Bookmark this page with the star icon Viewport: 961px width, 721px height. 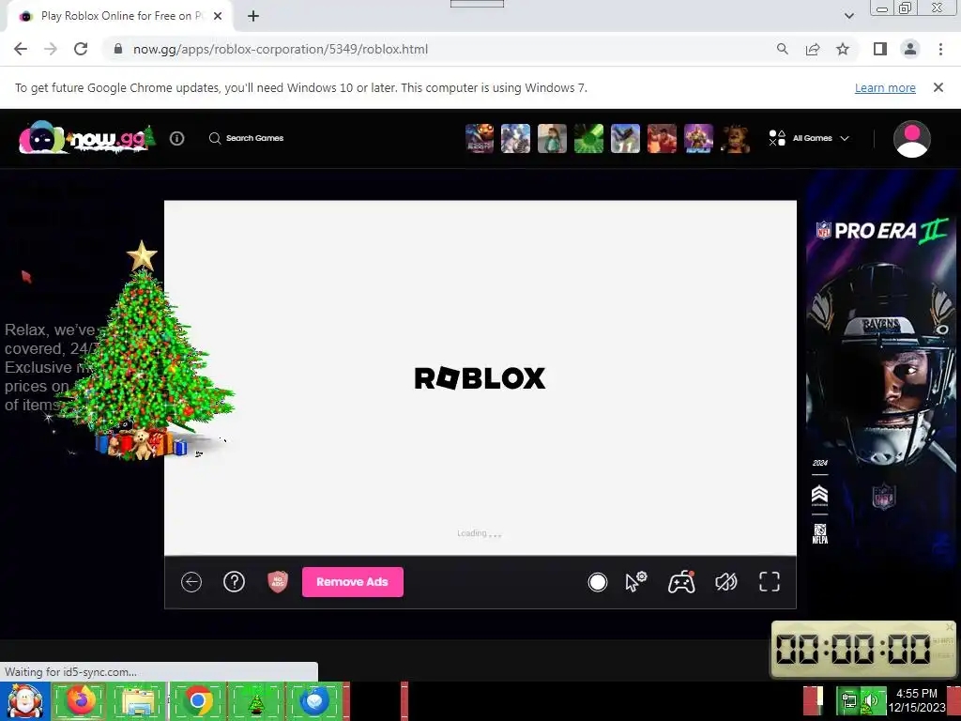click(x=843, y=49)
